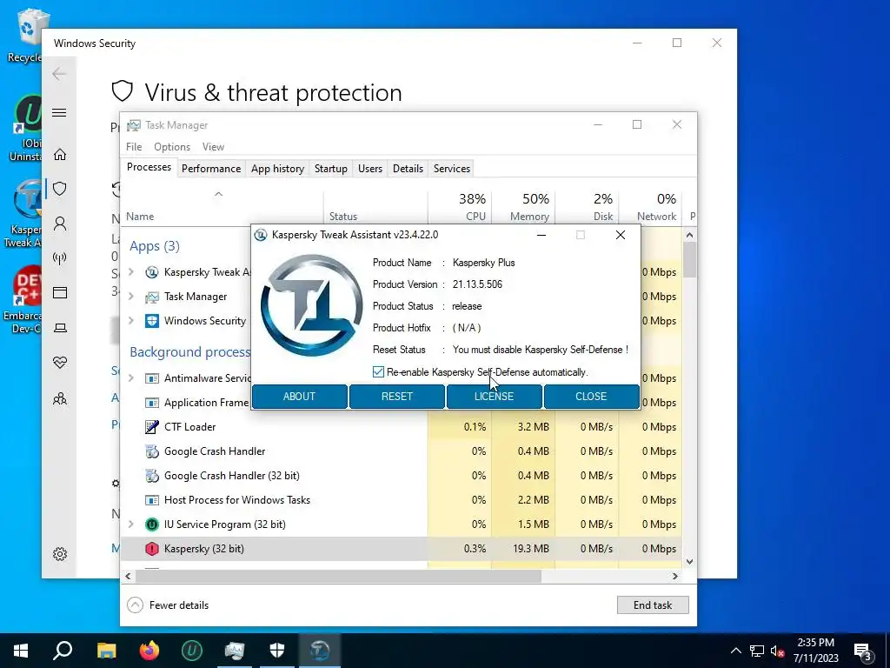The image size is (890, 668).
Task: Expand the Task Manager app row
Action: click(131, 297)
